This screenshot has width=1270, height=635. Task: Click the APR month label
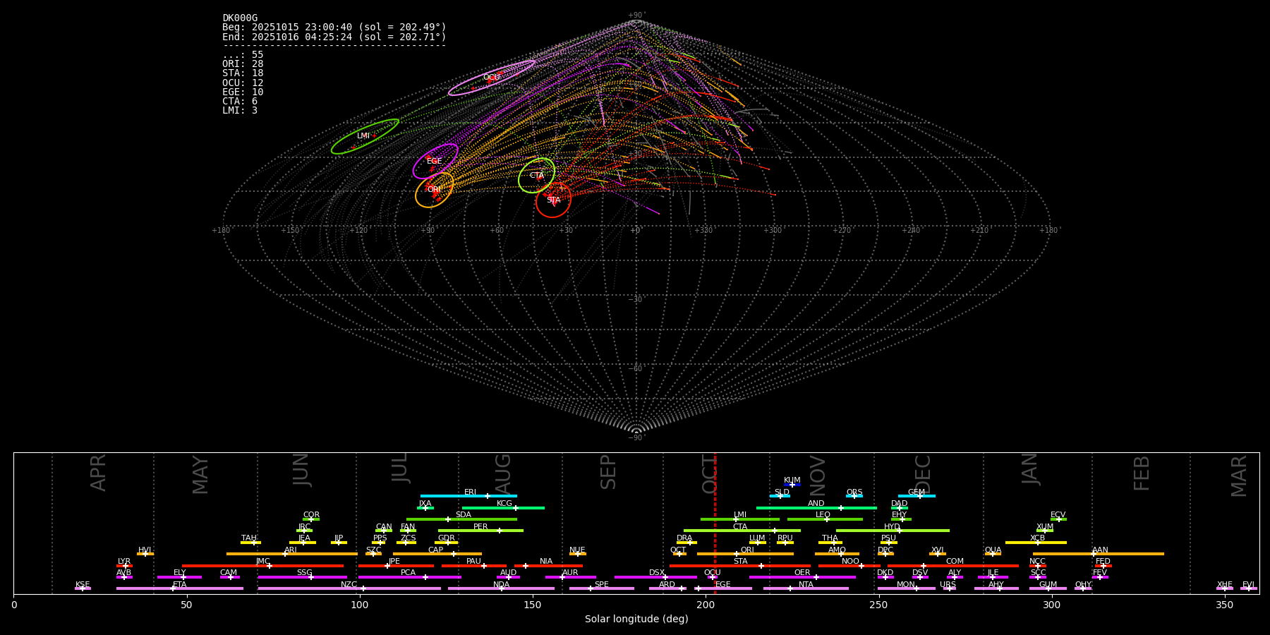[98, 473]
